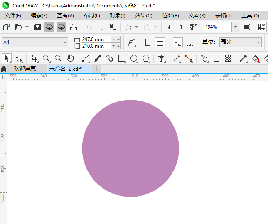
Task: Click the plus new document tab button
Action: coord(96,69)
